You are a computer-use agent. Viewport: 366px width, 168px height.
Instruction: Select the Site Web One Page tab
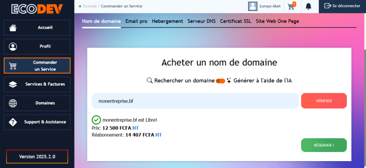pos(277,21)
